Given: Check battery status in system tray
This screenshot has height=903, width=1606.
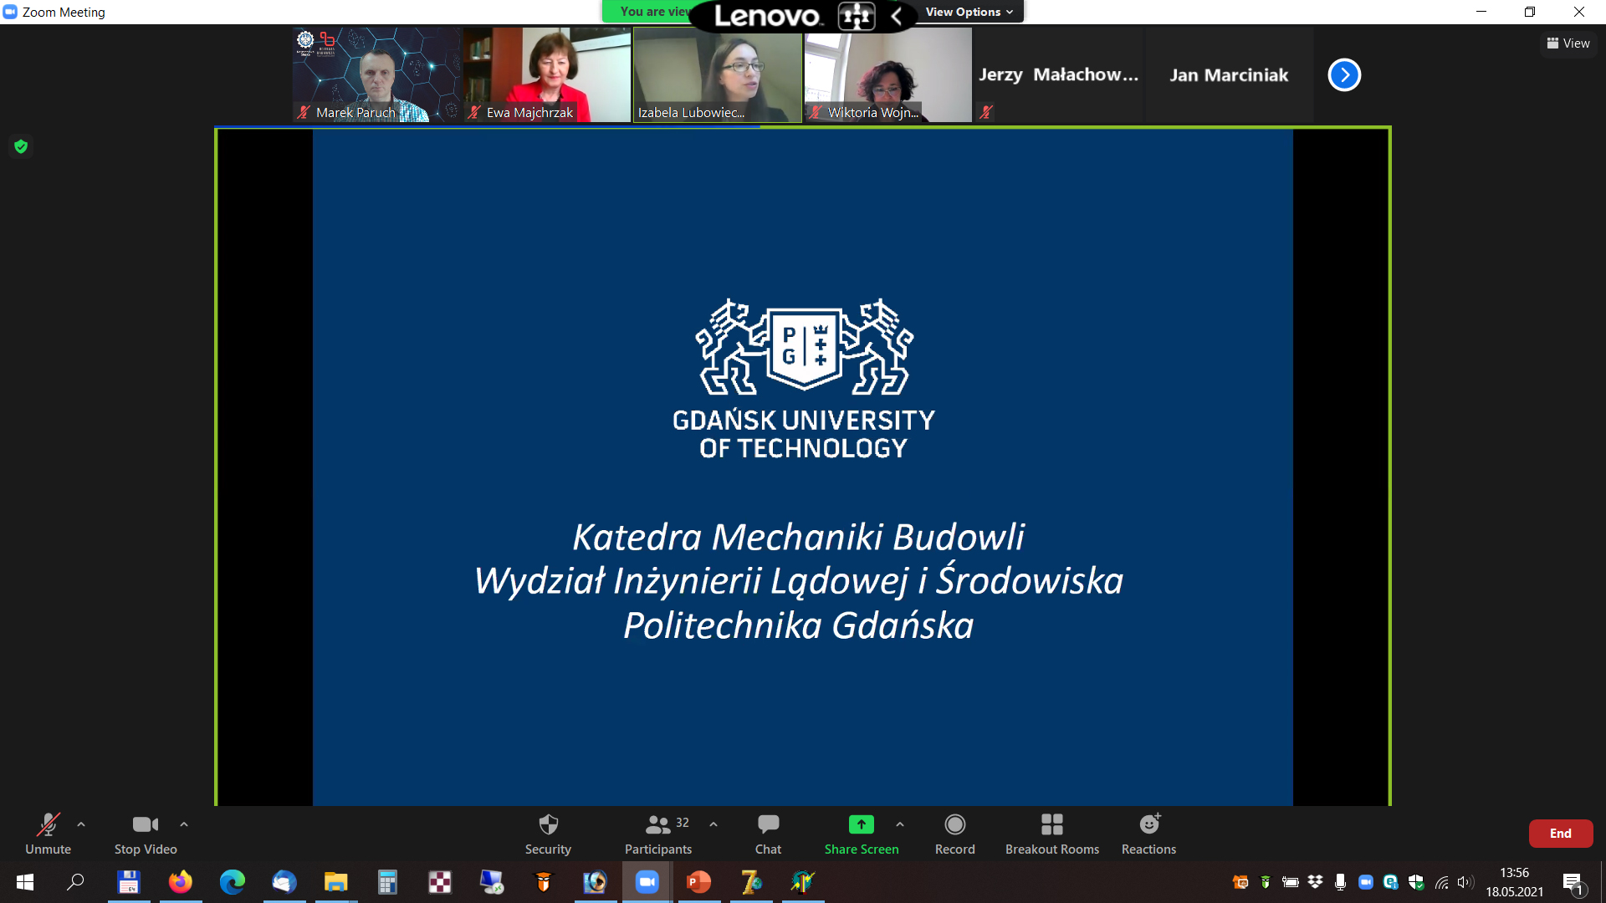Looking at the screenshot, I should click(1291, 882).
